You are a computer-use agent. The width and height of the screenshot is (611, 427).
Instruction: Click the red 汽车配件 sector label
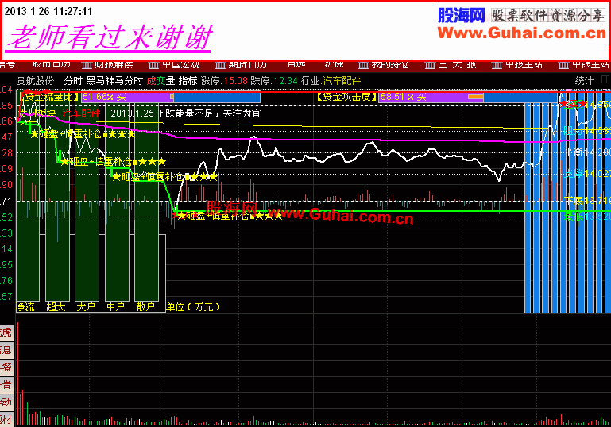pyautogui.click(x=81, y=113)
